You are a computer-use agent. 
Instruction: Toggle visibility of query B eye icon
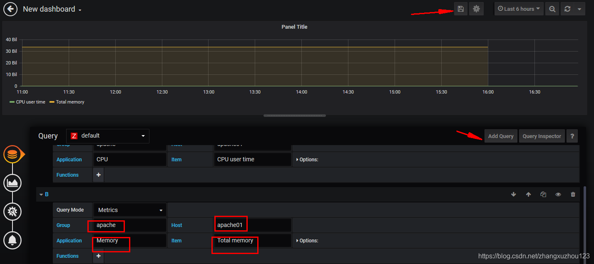(558, 194)
